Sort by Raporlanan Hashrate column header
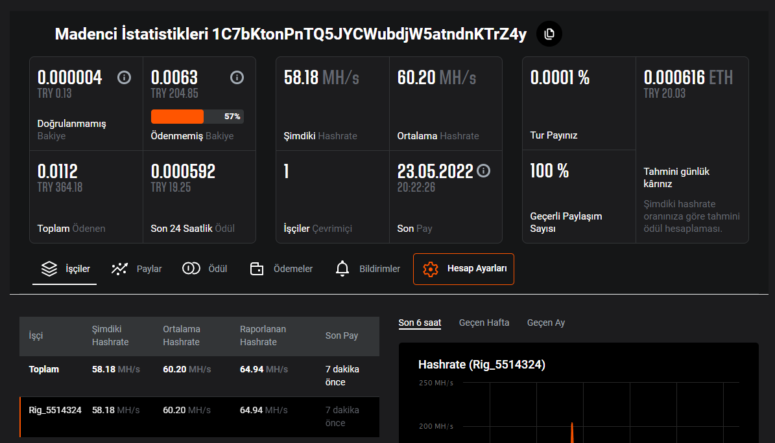This screenshot has width=775, height=443. 263,335
